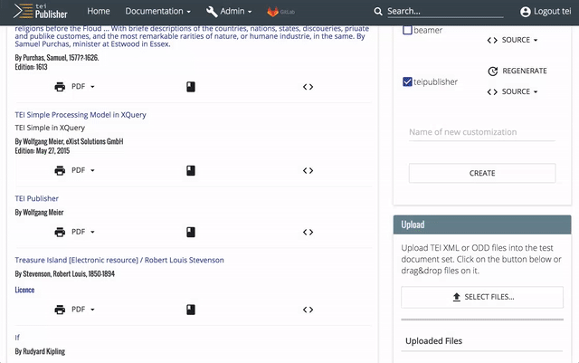Image resolution: width=579 pixels, height=363 pixels.
Task: Click 'By Stevenson, Robert Louis, 1850-1894' text
Action: tap(64, 273)
